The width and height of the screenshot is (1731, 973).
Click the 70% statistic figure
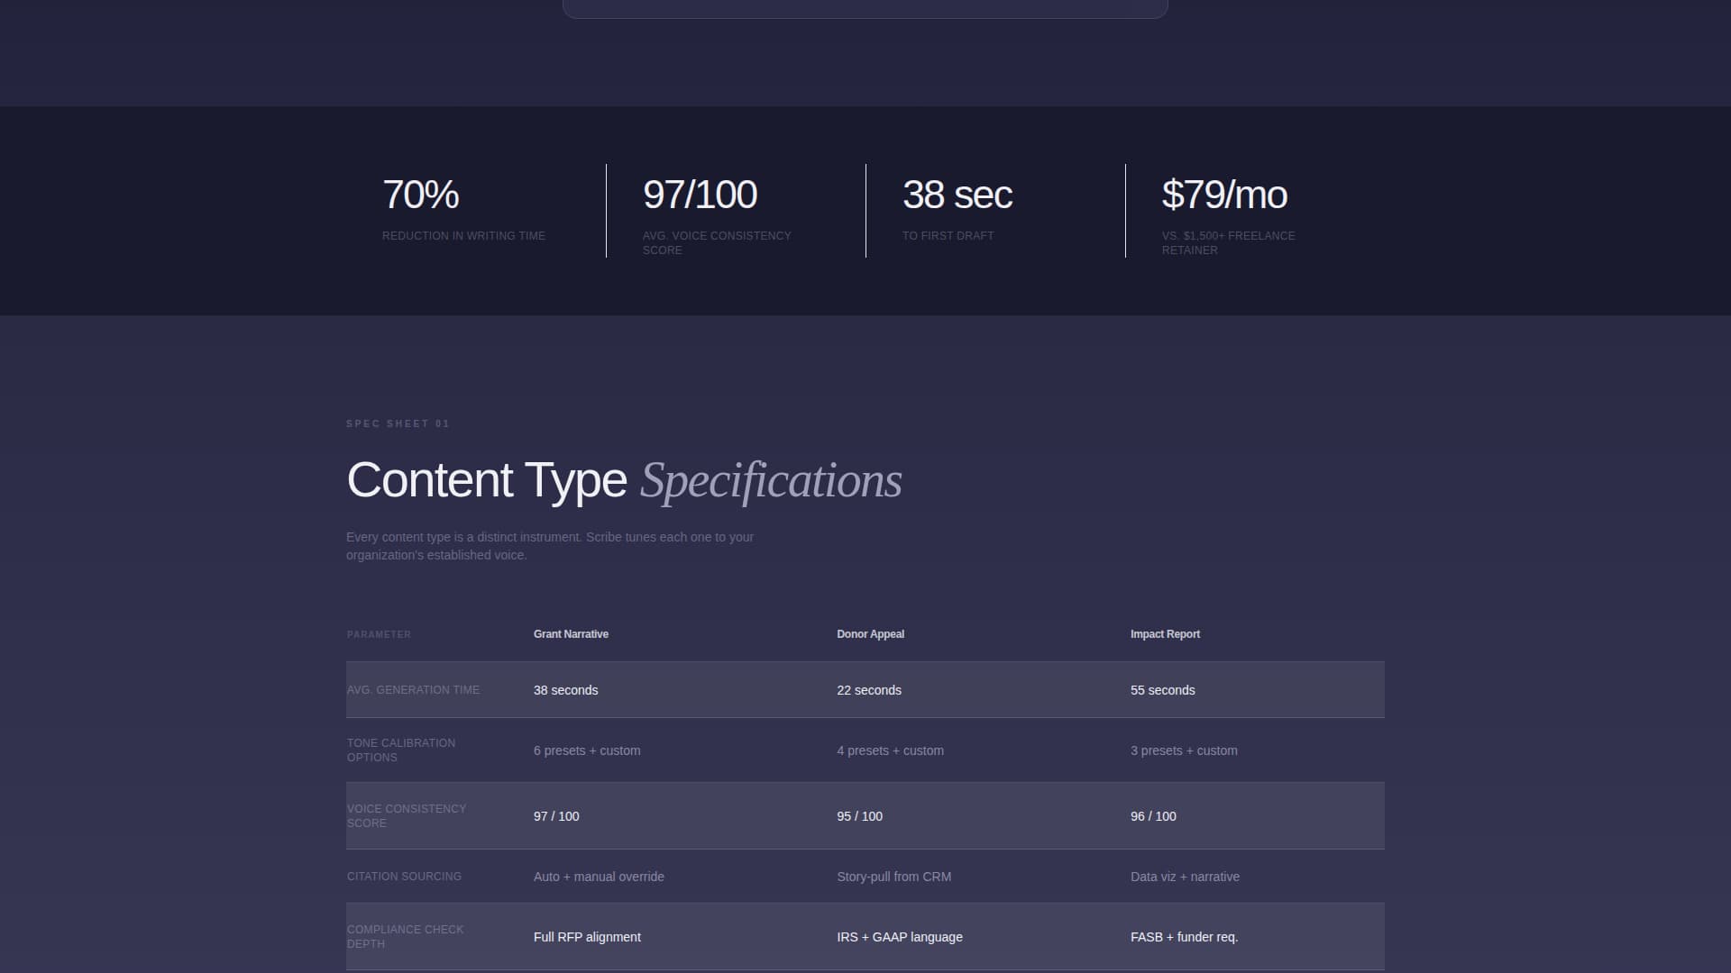point(421,195)
